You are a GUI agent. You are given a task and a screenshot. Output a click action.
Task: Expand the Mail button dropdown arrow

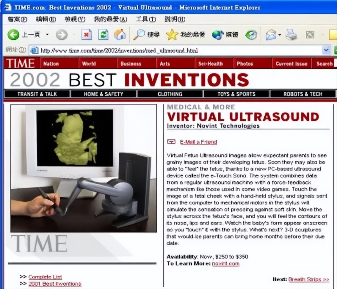coord(279,35)
